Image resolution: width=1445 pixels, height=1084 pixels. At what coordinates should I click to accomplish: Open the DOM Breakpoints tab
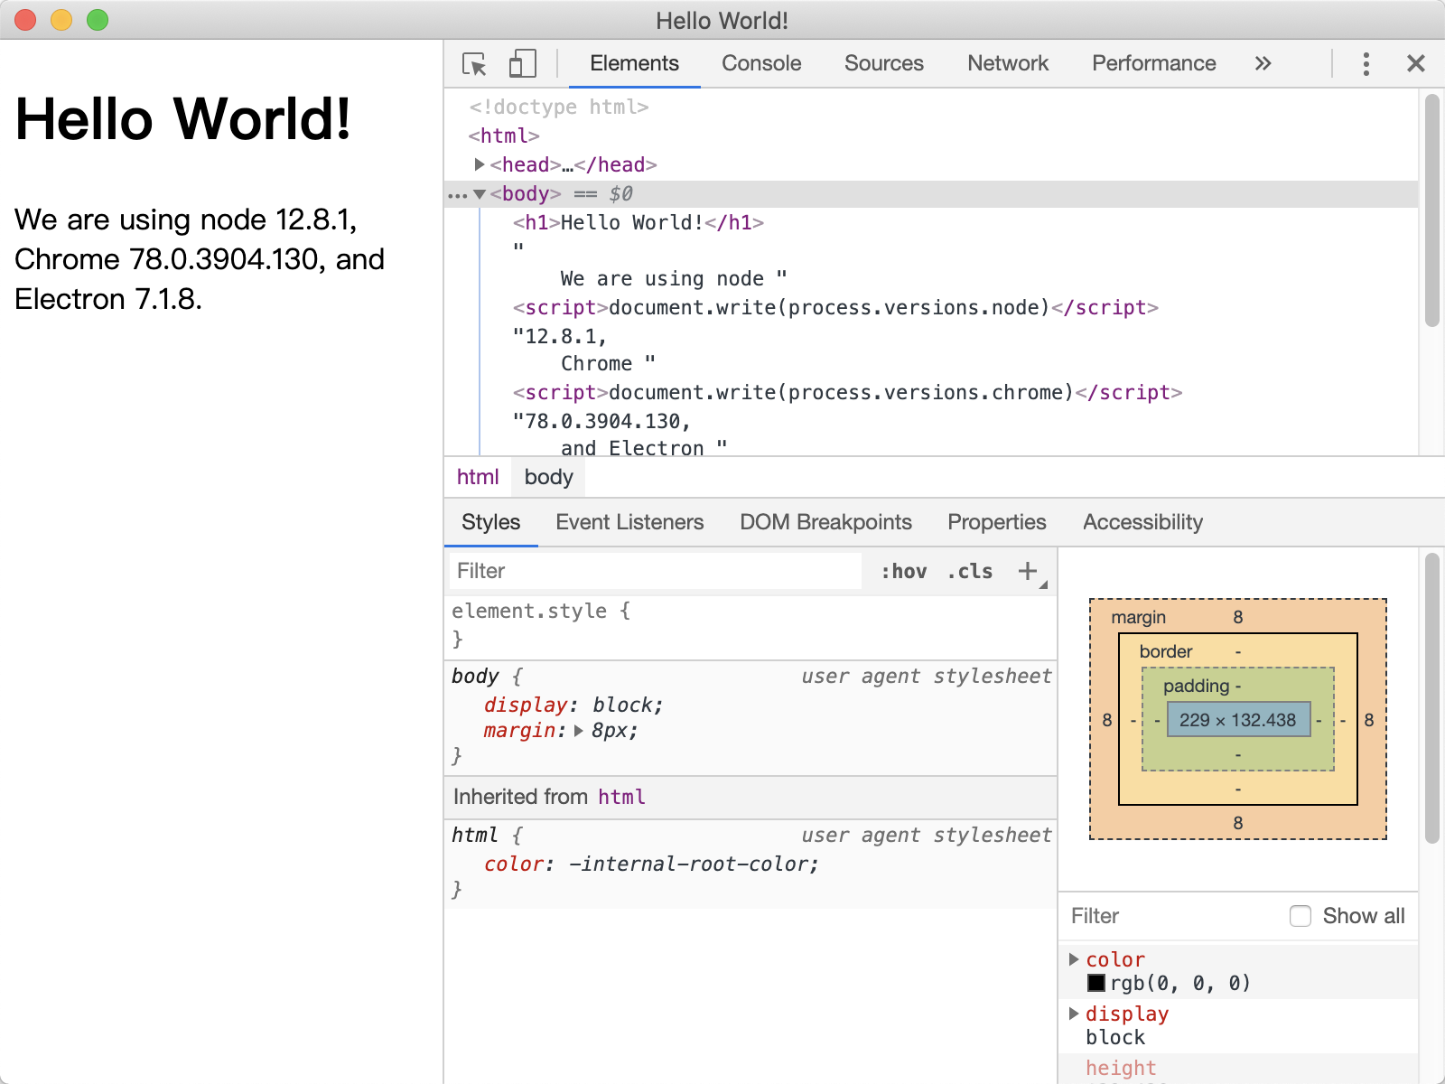coord(825,522)
